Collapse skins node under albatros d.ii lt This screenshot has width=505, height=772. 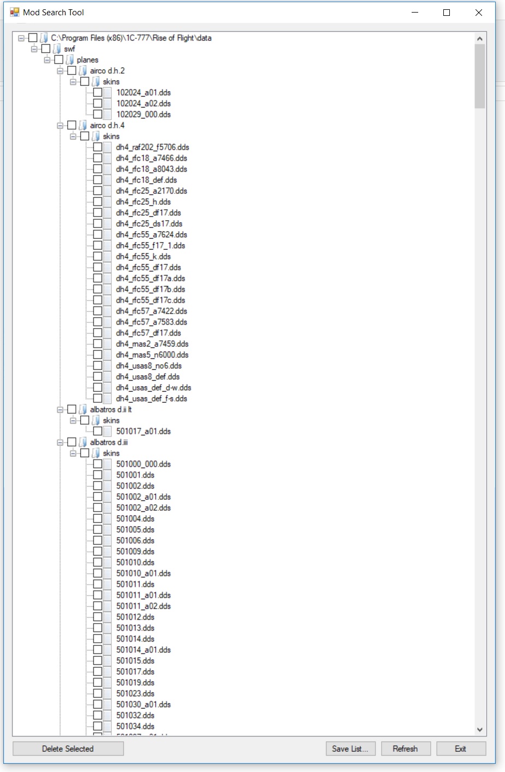point(73,420)
